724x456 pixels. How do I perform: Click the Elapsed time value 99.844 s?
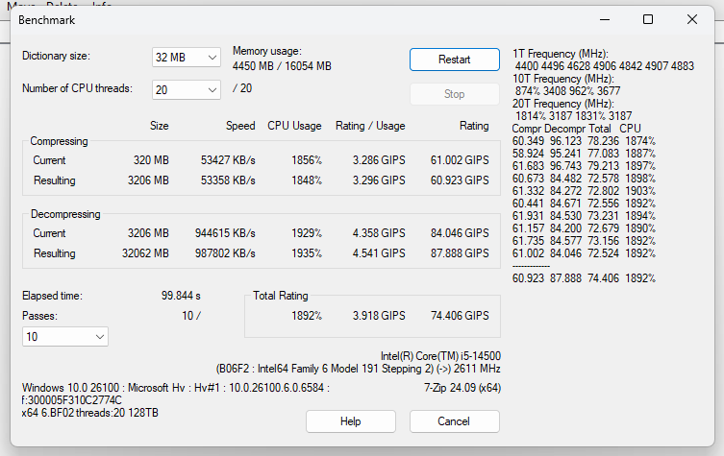click(181, 296)
